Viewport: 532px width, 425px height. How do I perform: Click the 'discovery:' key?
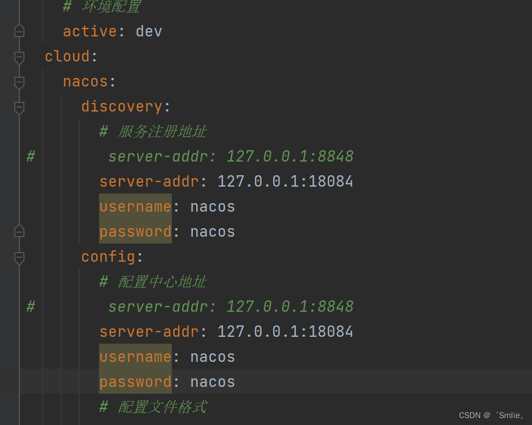126,107
